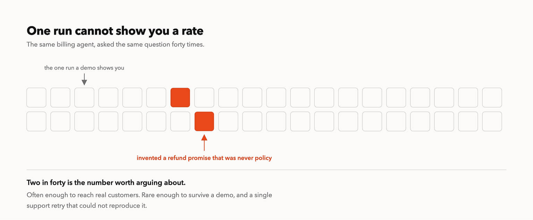Click the empty square left of the top orange square

click(156, 98)
